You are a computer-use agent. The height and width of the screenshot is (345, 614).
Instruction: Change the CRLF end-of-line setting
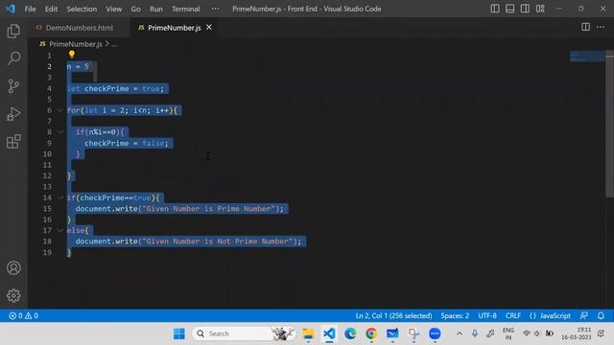coord(513,315)
